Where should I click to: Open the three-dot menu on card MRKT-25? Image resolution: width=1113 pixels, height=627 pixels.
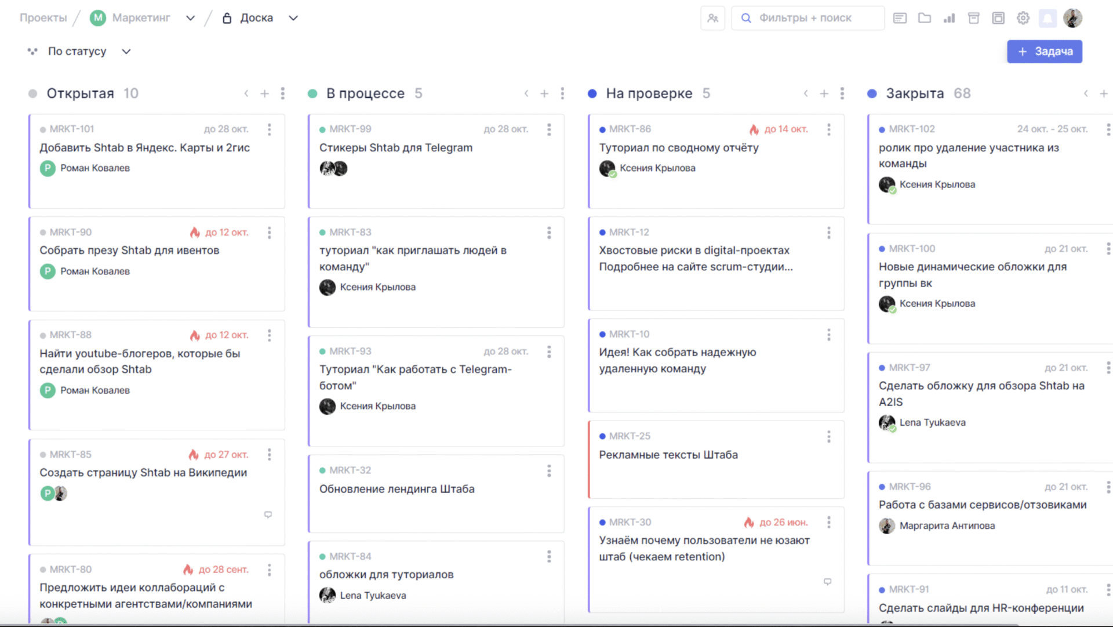(x=829, y=437)
